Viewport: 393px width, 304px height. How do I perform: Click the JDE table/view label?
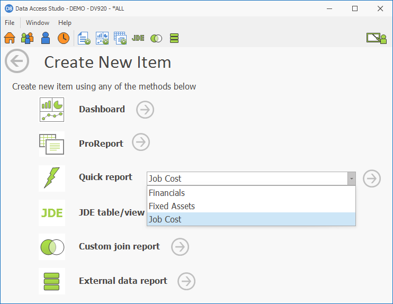point(112,212)
